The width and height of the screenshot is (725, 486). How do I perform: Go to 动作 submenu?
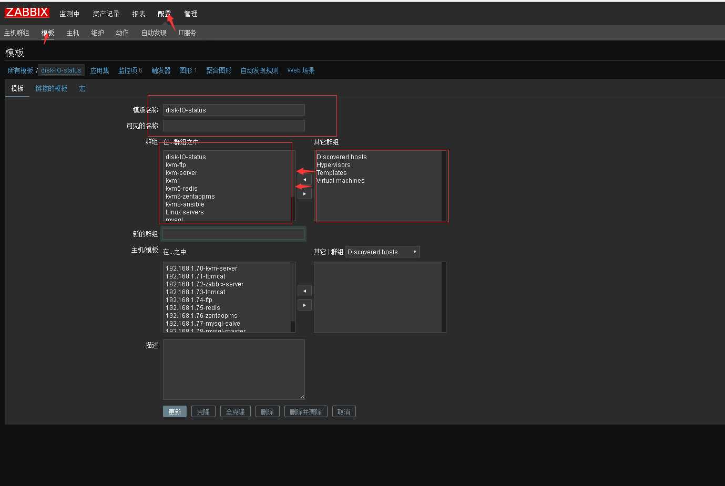[x=122, y=33]
